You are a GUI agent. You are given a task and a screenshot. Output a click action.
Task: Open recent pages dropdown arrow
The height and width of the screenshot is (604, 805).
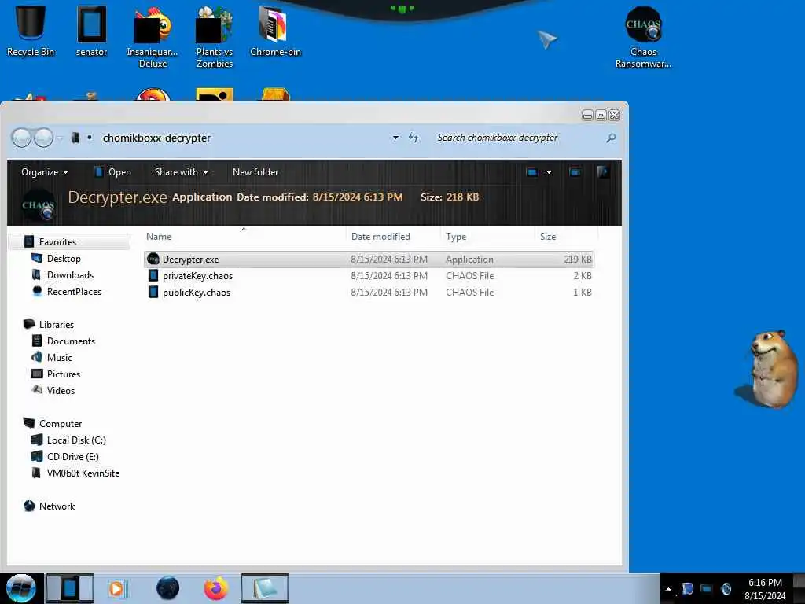pyautogui.click(x=60, y=138)
